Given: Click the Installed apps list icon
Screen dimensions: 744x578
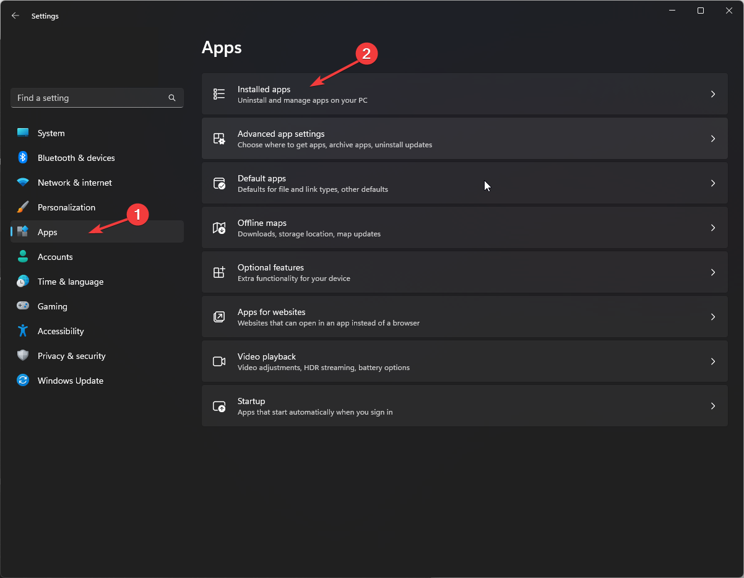Looking at the screenshot, I should (219, 94).
